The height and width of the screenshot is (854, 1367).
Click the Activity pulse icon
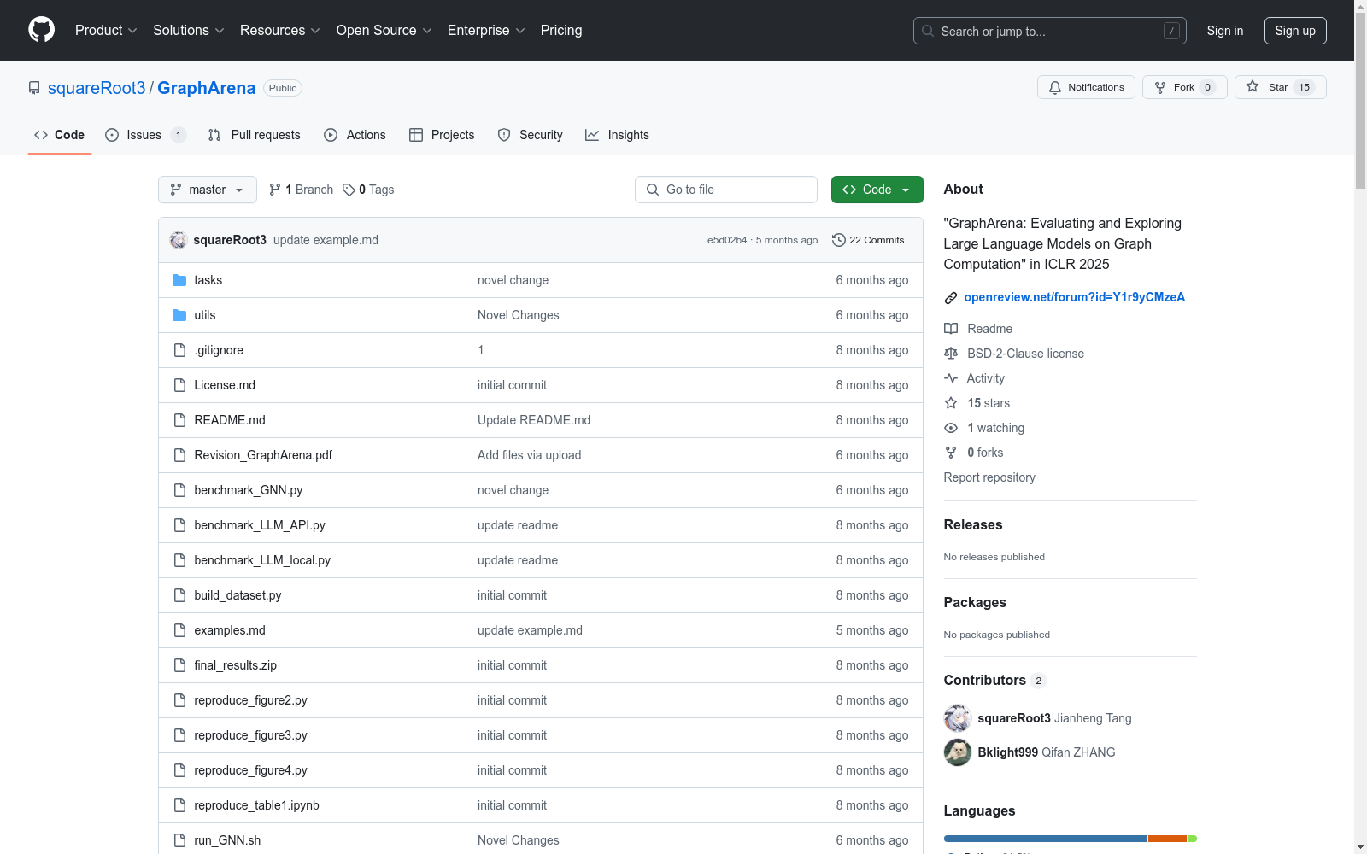pyautogui.click(x=951, y=378)
